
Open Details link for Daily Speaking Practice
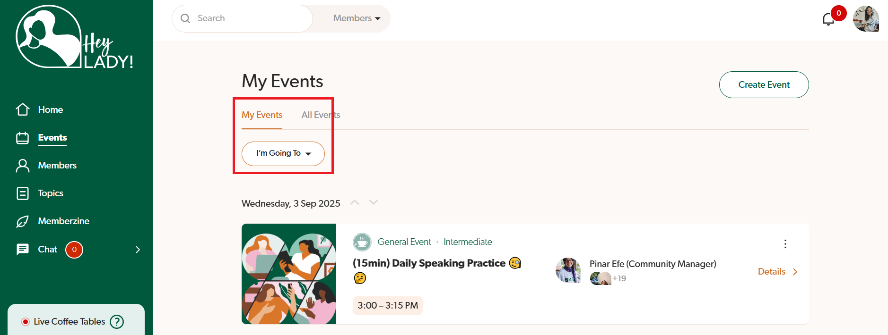pyautogui.click(x=777, y=272)
